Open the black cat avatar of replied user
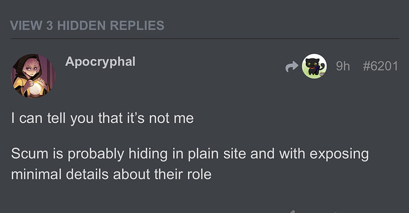The width and height of the screenshot is (409, 213). click(314, 66)
